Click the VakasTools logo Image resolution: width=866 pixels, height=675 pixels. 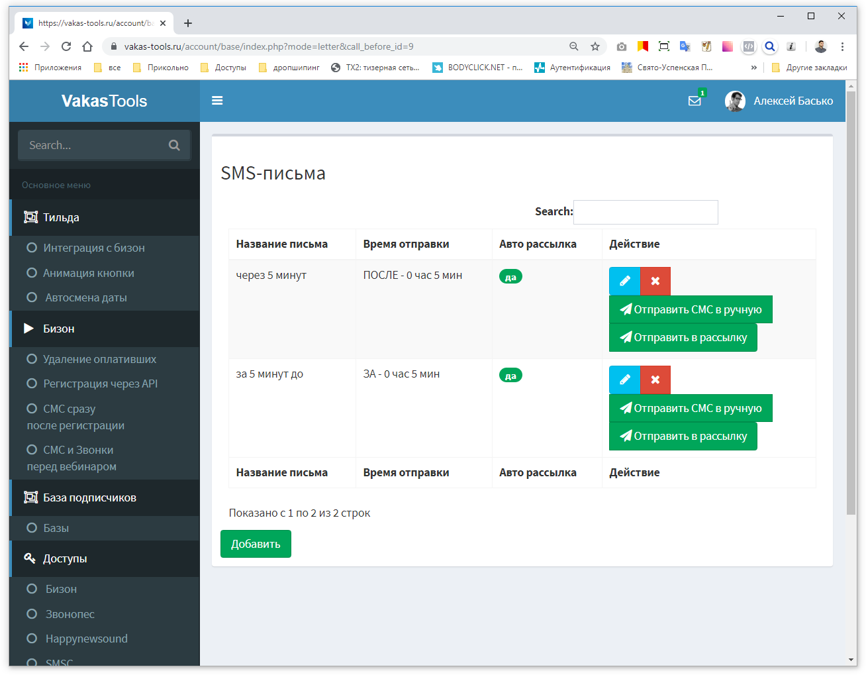pos(105,101)
